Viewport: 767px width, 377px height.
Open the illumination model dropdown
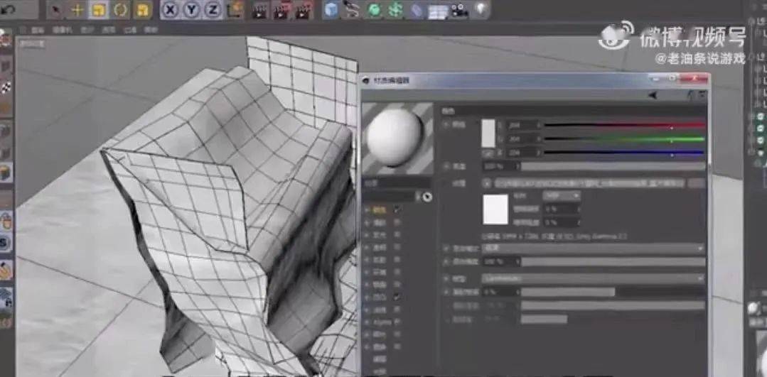(x=593, y=278)
